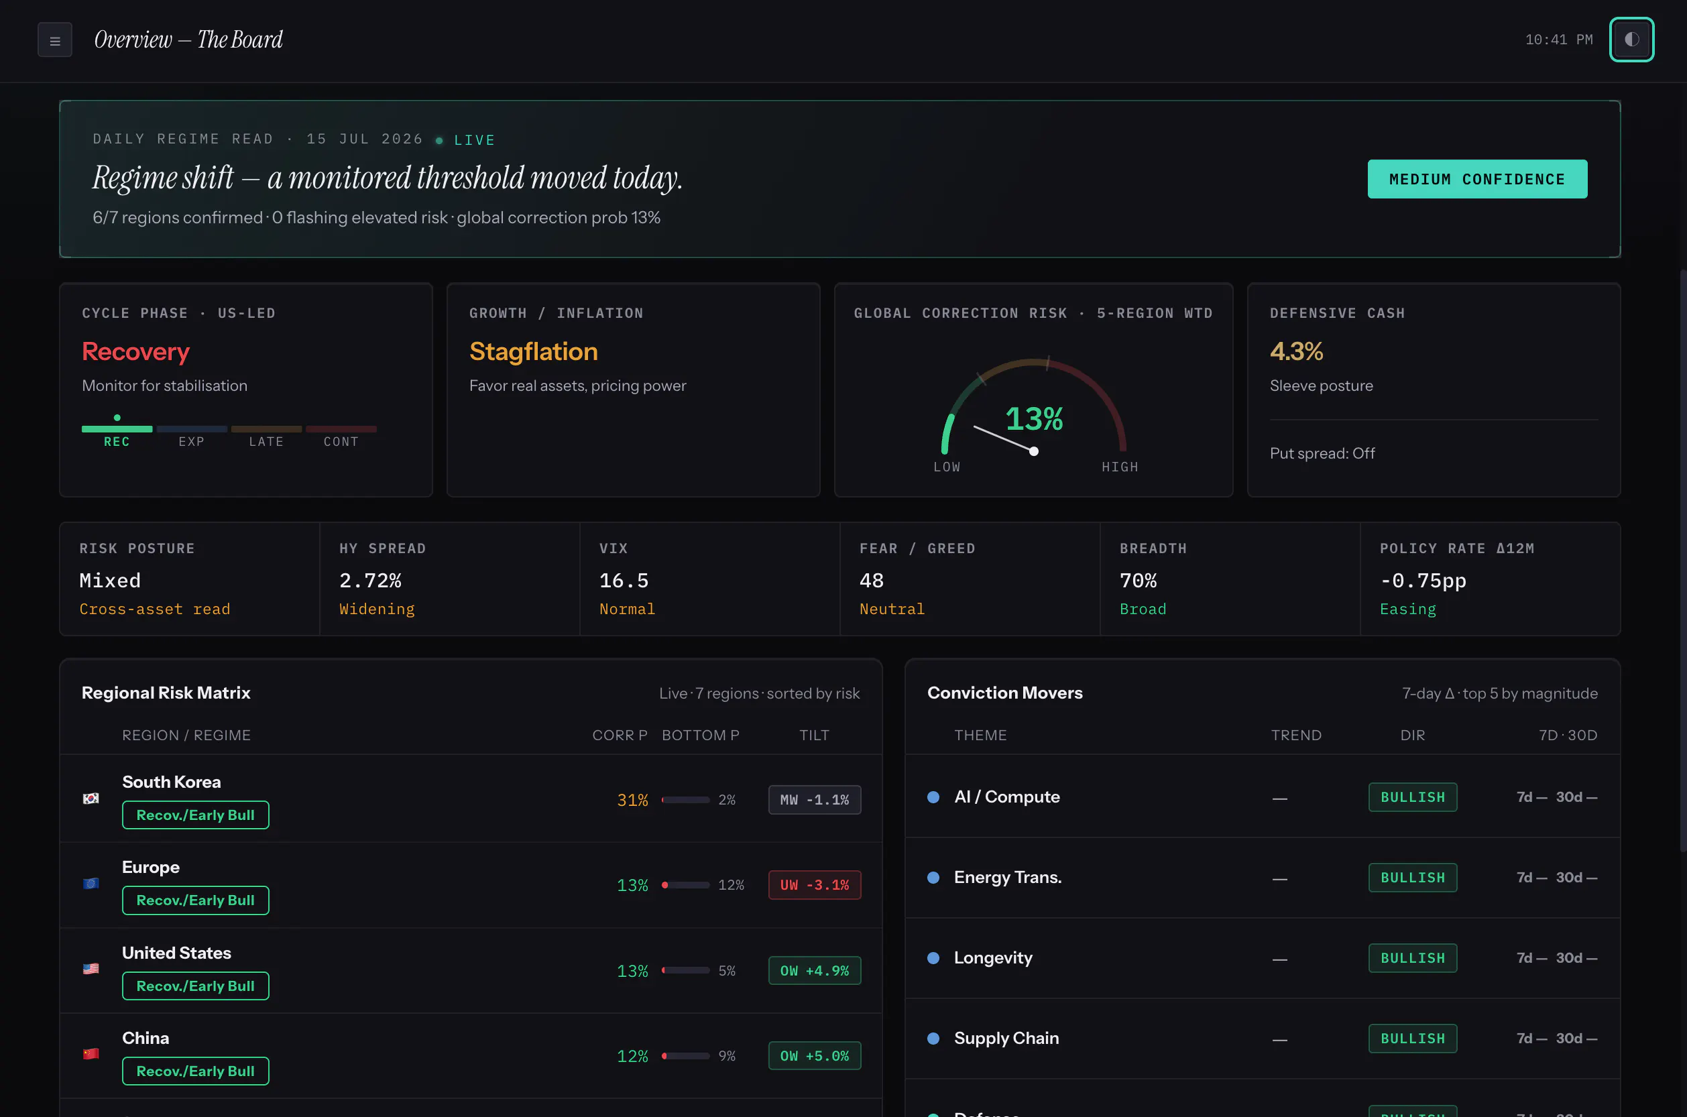This screenshot has width=1687, height=1117.
Task: Click the Medium Confidence badge
Action: click(x=1477, y=179)
